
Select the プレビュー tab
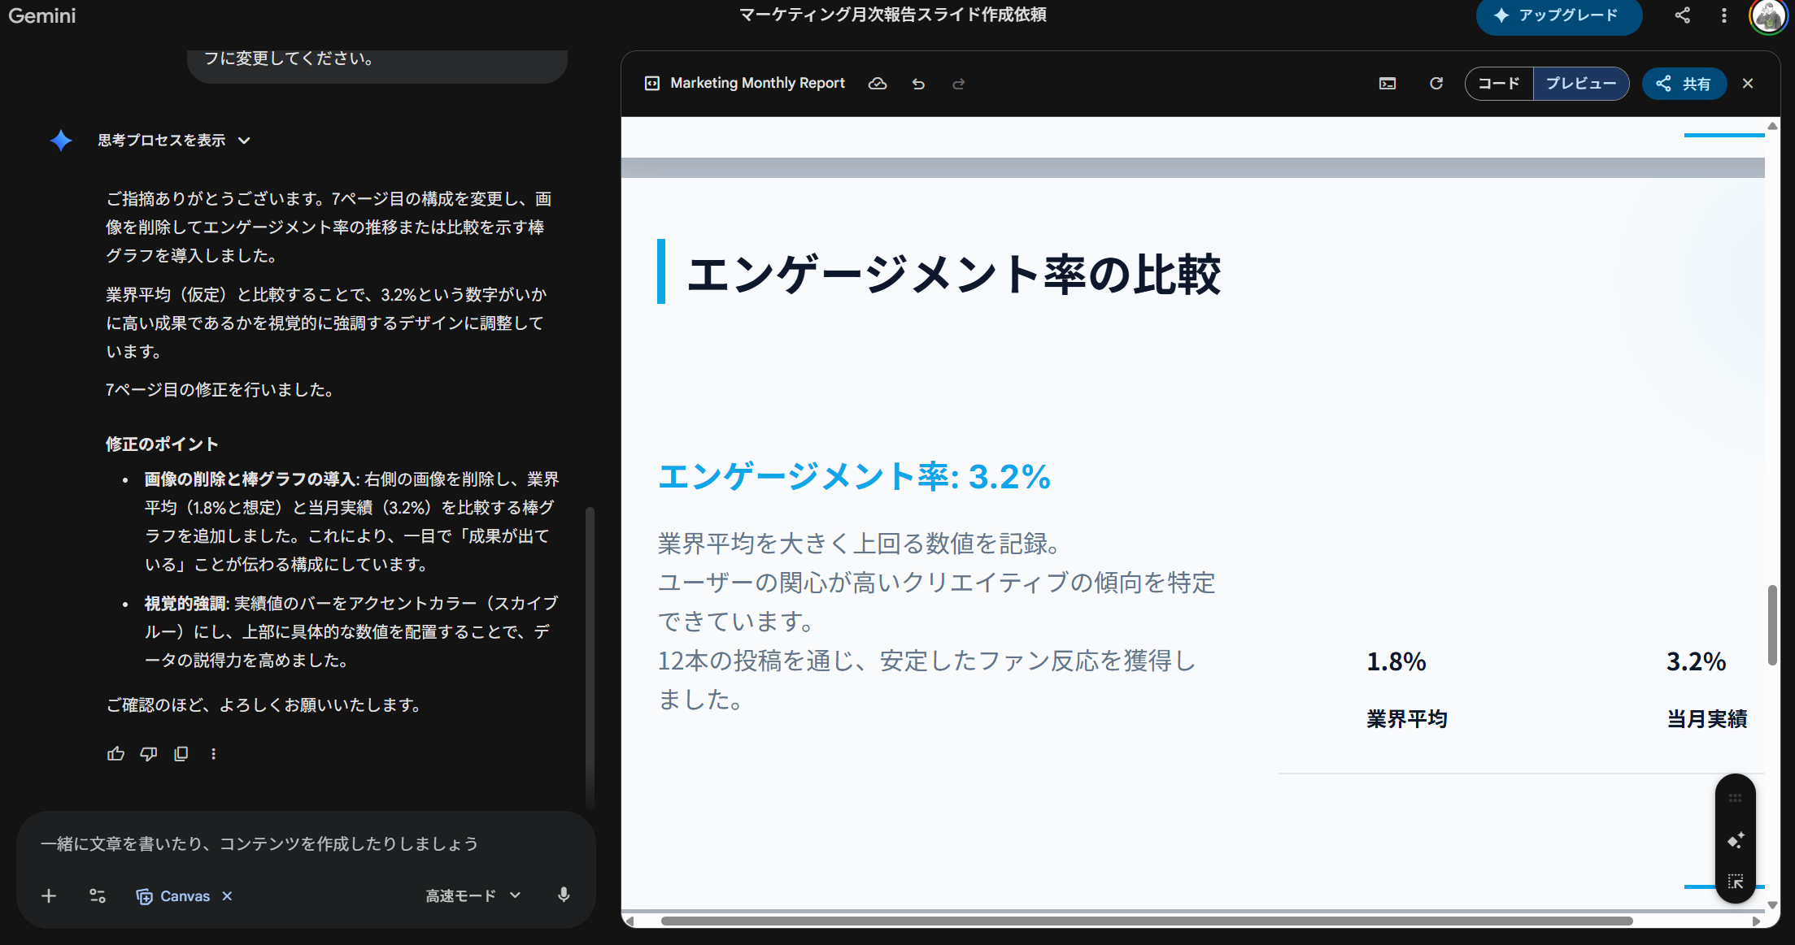point(1580,83)
